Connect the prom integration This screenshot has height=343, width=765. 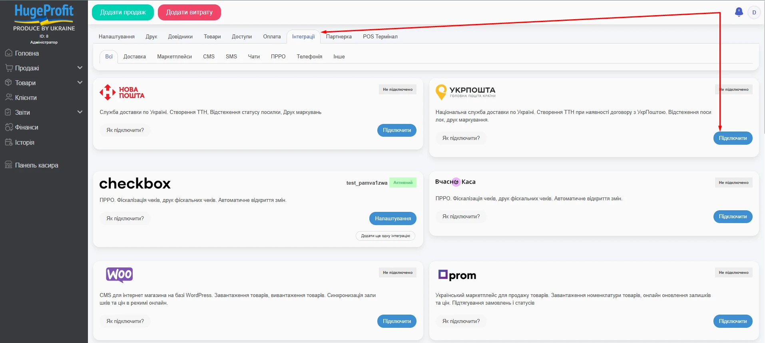[x=733, y=321]
